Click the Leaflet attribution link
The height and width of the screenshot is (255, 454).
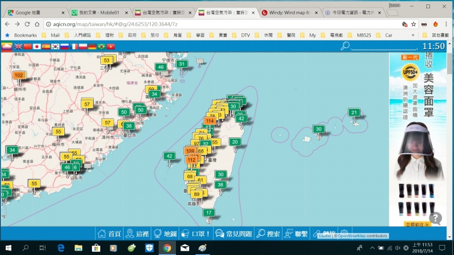click(325, 236)
